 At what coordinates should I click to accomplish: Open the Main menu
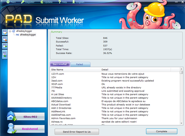coord(11,2)
